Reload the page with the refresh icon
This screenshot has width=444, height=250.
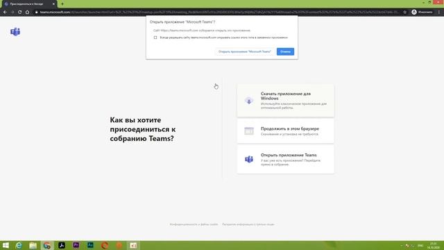(x=20, y=12)
